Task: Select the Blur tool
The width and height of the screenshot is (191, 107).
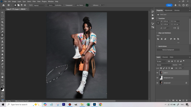Action: point(2,54)
